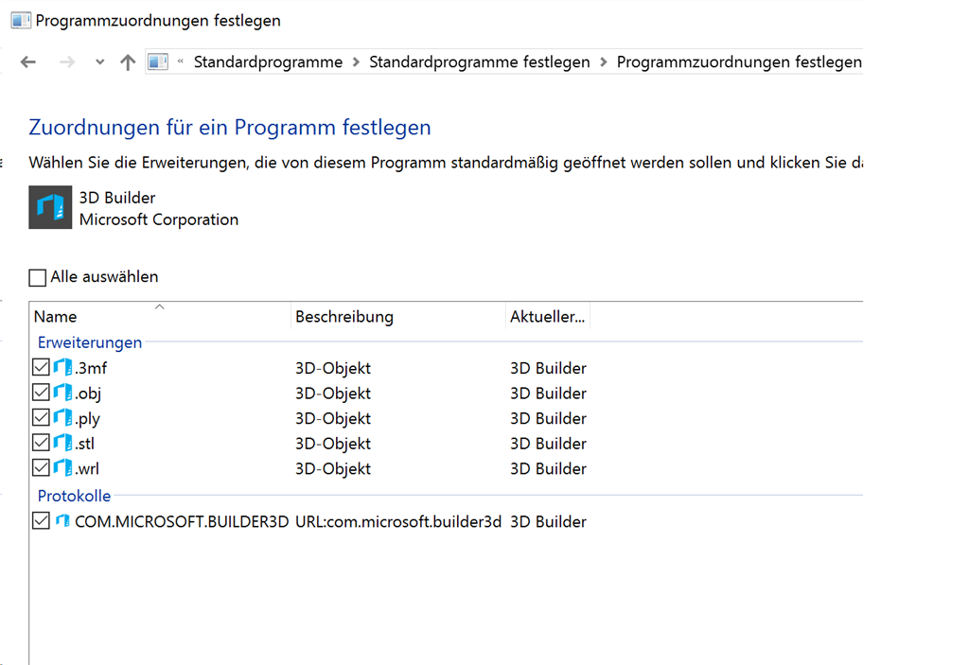Uncheck the .obj extension checkbox
The image size is (969, 665).
point(41,393)
